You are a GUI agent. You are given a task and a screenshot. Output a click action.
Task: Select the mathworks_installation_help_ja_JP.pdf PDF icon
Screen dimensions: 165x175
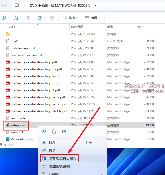pos(8,97)
